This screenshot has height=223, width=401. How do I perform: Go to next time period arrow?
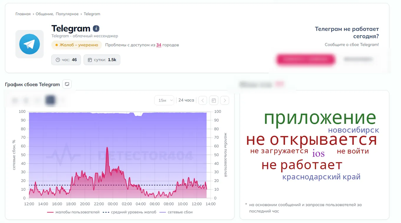click(x=225, y=100)
